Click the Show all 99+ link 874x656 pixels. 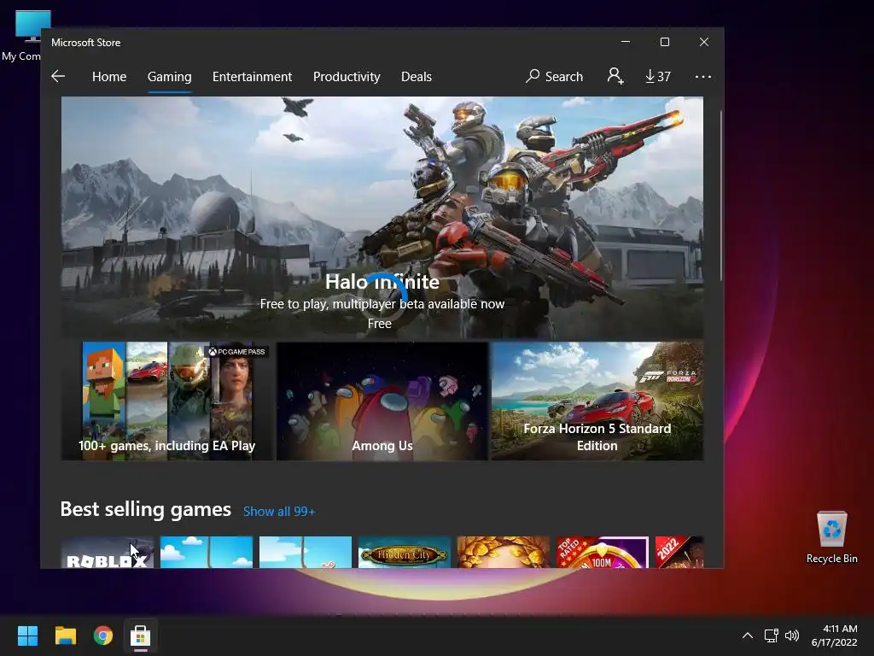click(x=279, y=512)
